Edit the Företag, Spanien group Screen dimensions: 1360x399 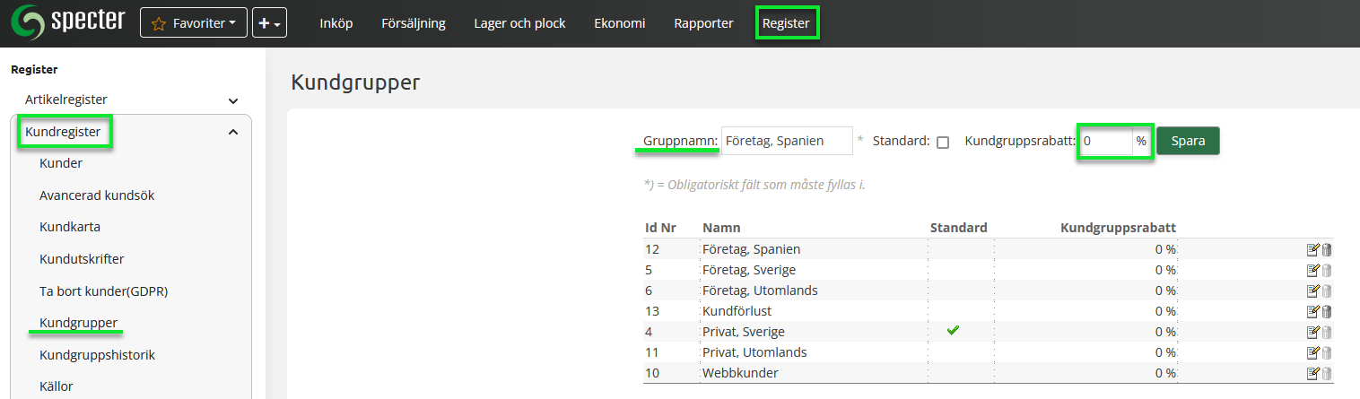(x=1312, y=249)
